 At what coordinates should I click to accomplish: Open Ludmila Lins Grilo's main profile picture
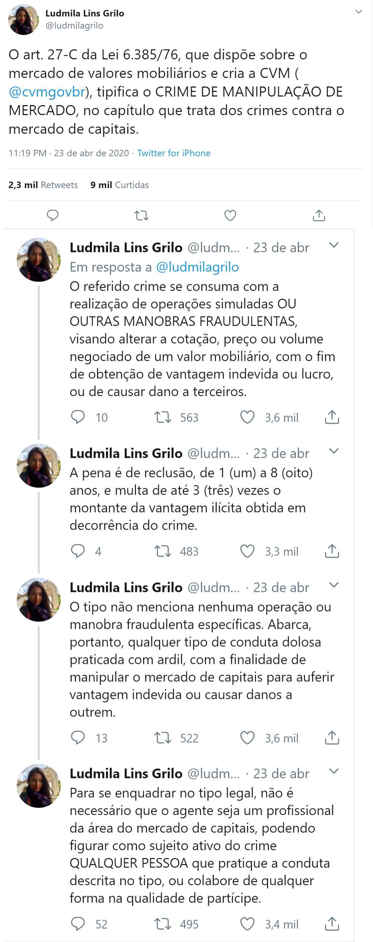click(x=24, y=20)
